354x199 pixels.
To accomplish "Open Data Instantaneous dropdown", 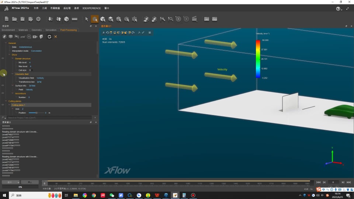I will pyautogui.click(x=25, y=47).
